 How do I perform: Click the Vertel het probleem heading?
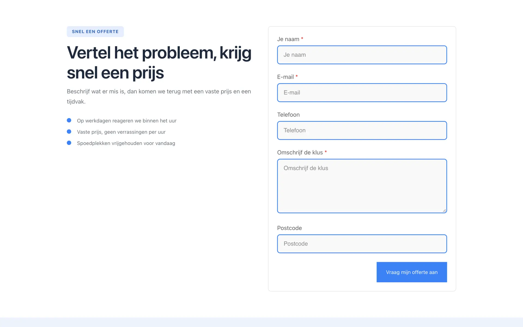coord(159,63)
